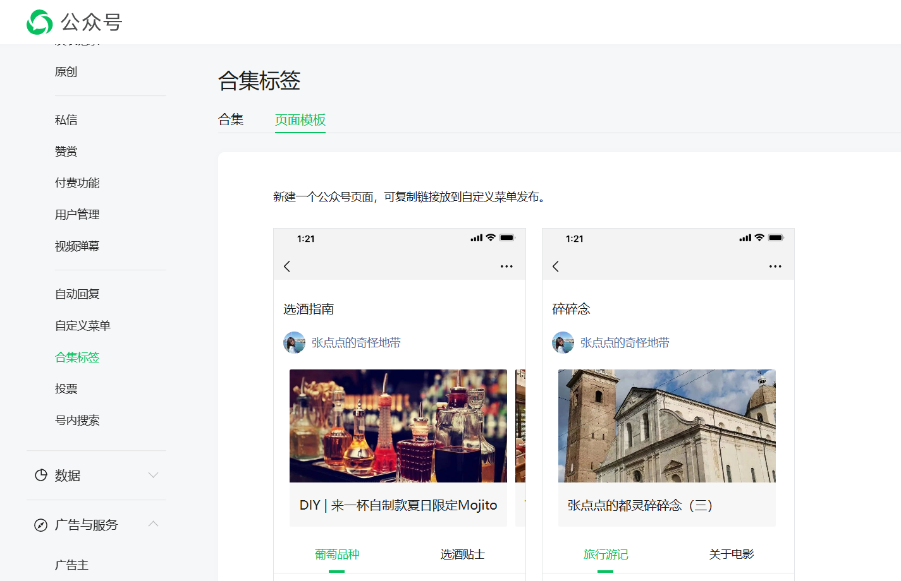Click the 选酒指南 template title
901x581 pixels.
[309, 309]
